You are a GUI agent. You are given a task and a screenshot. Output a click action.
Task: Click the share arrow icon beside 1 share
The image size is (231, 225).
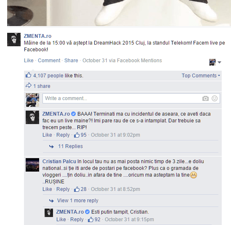coord(29,85)
